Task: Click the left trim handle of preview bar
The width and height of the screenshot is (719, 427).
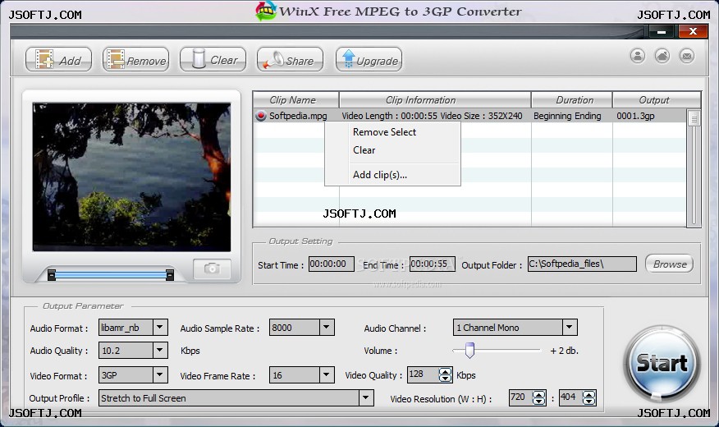Action: point(52,275)
